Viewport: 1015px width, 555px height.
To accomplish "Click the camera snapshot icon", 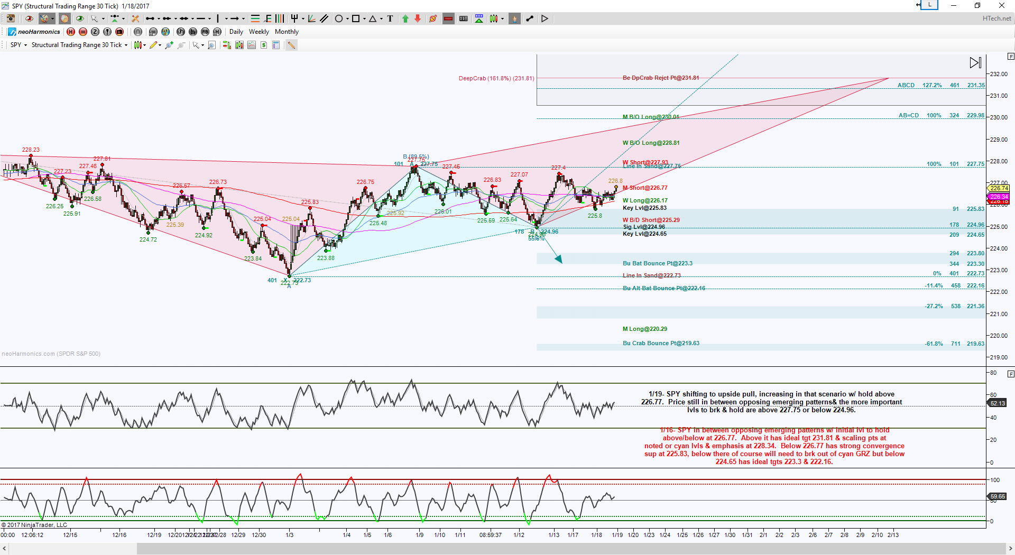I will tap(11, 18).
